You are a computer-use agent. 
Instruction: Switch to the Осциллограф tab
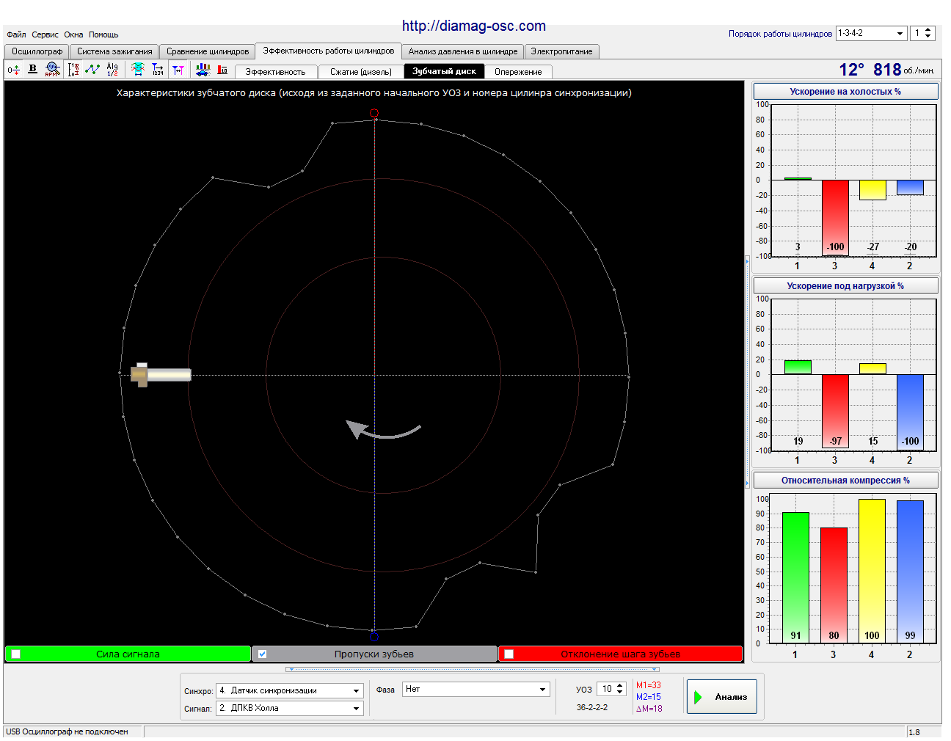[x=37, y=51]
